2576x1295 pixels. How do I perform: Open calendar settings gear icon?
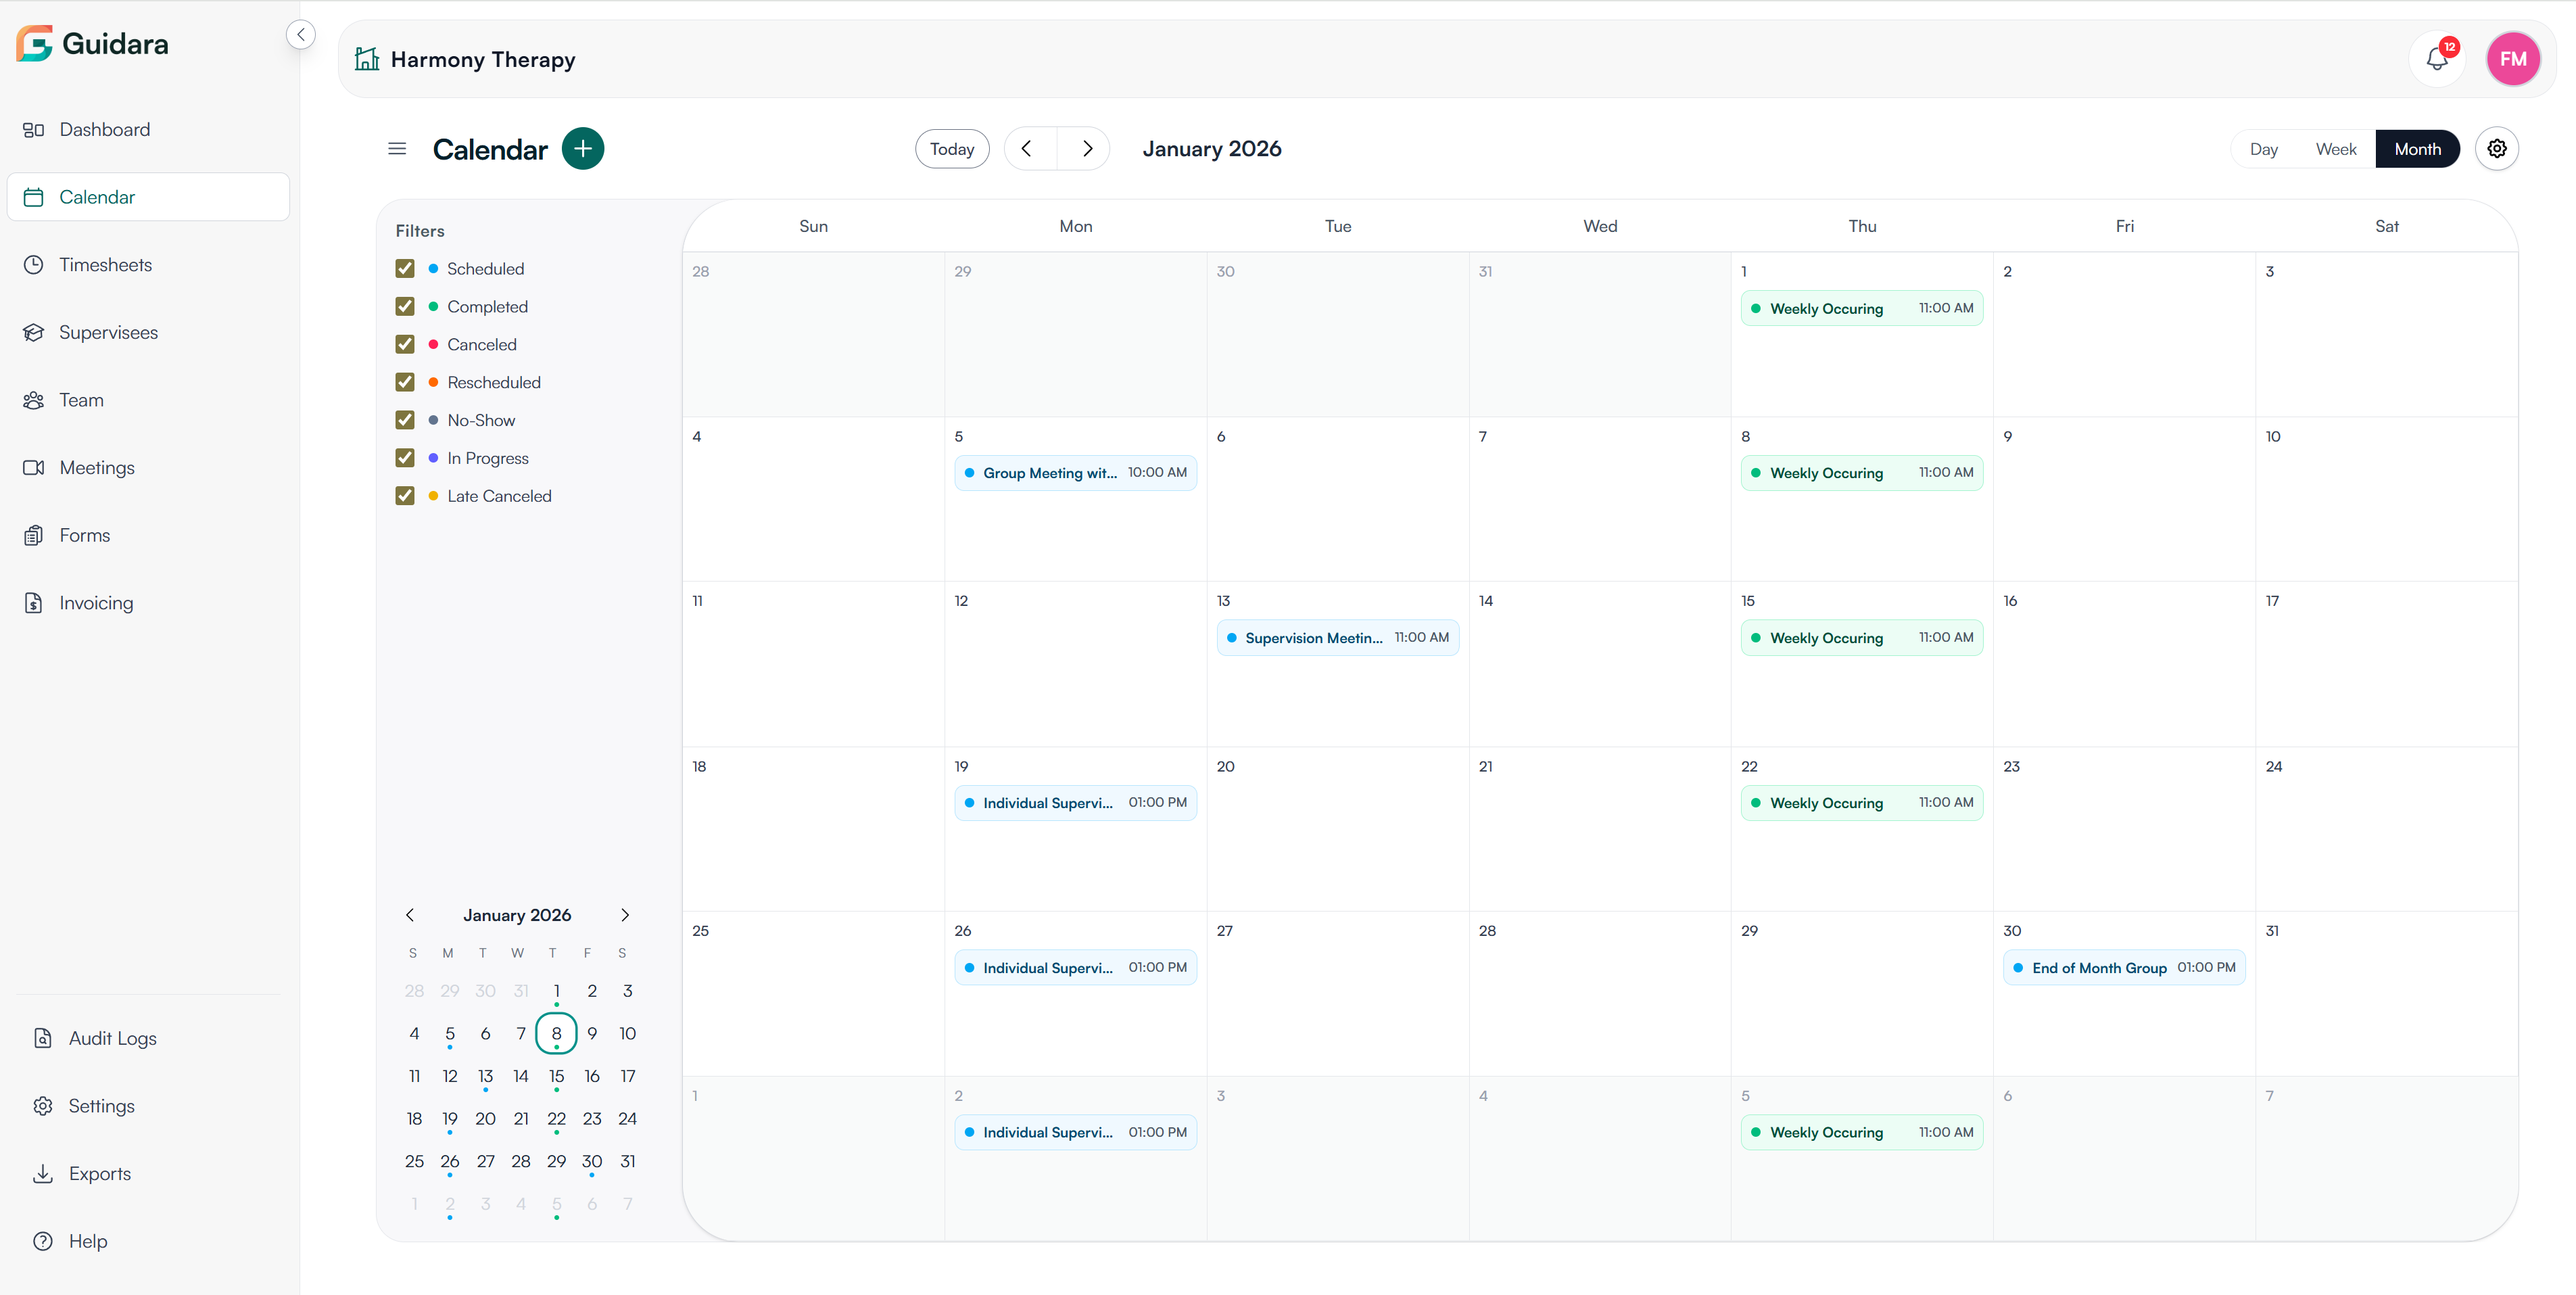click(2497, 149)
